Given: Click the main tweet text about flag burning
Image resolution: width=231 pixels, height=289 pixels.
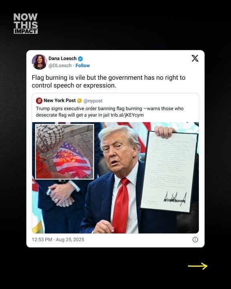Looking at the screenshot, I should (x=109, y=81).
